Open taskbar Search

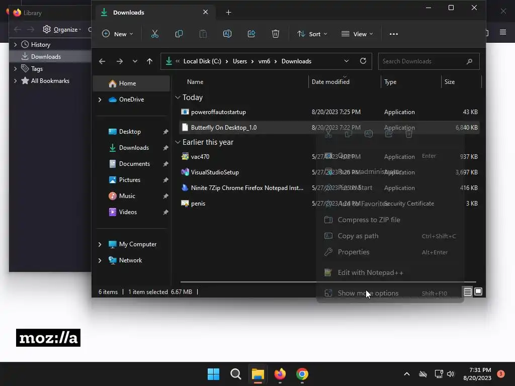pyautogui.click(x=235, y=374)
